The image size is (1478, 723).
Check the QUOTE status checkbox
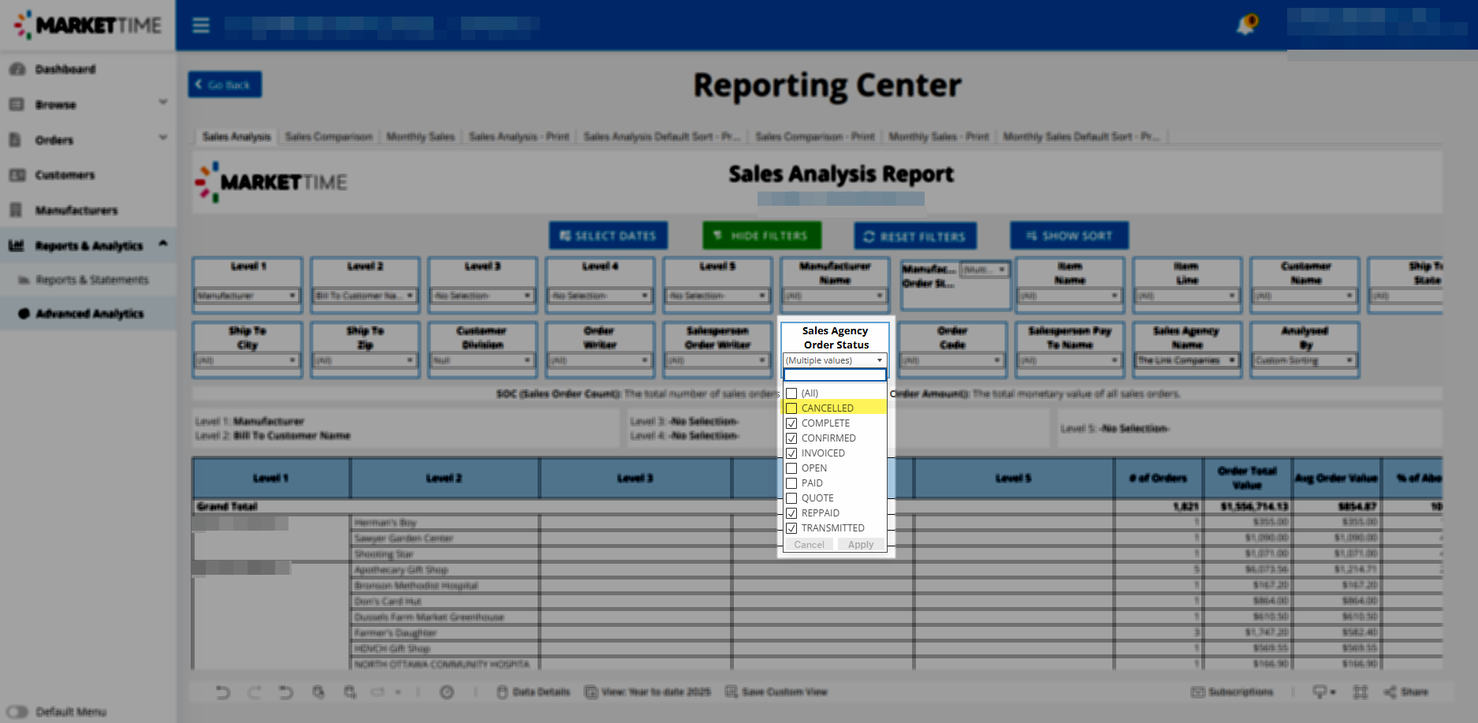791,498
